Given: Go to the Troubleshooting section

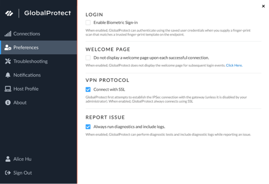Looking at the screenshot, I should [30, 62].
